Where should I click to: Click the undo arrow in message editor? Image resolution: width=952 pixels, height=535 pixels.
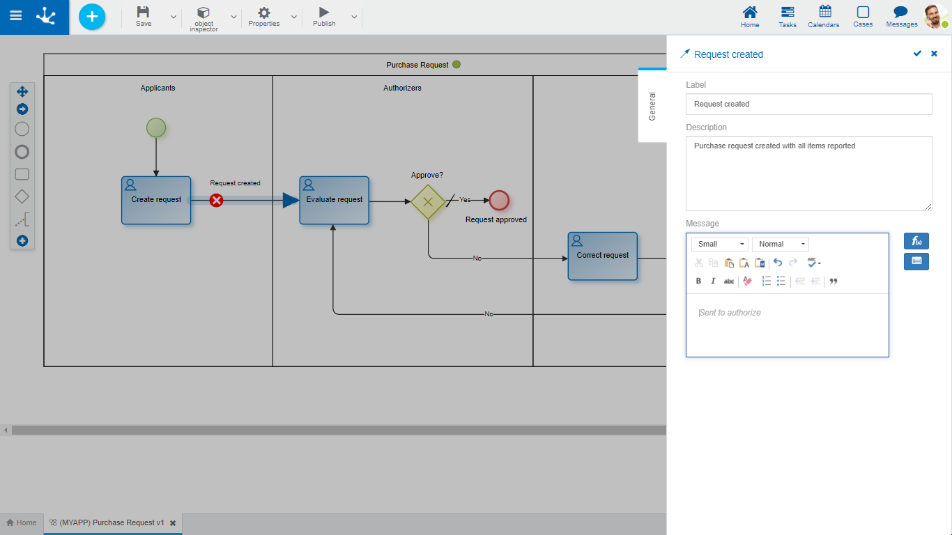pos(778,263)
